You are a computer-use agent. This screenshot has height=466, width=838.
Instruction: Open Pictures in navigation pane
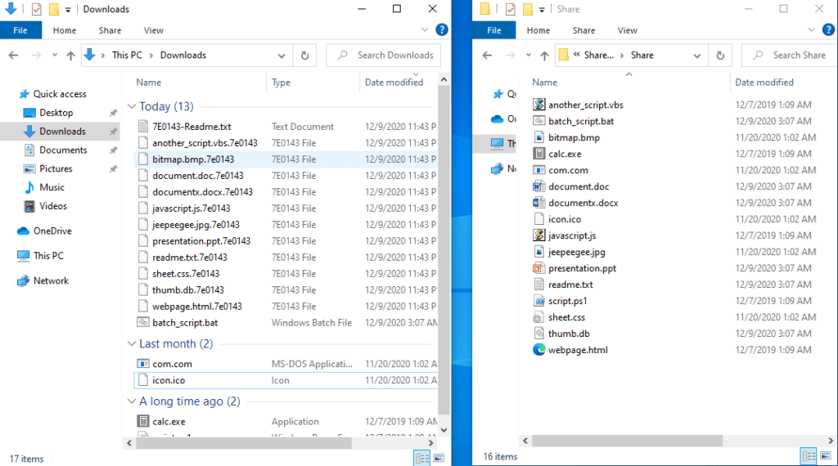(x=56, y=168)
